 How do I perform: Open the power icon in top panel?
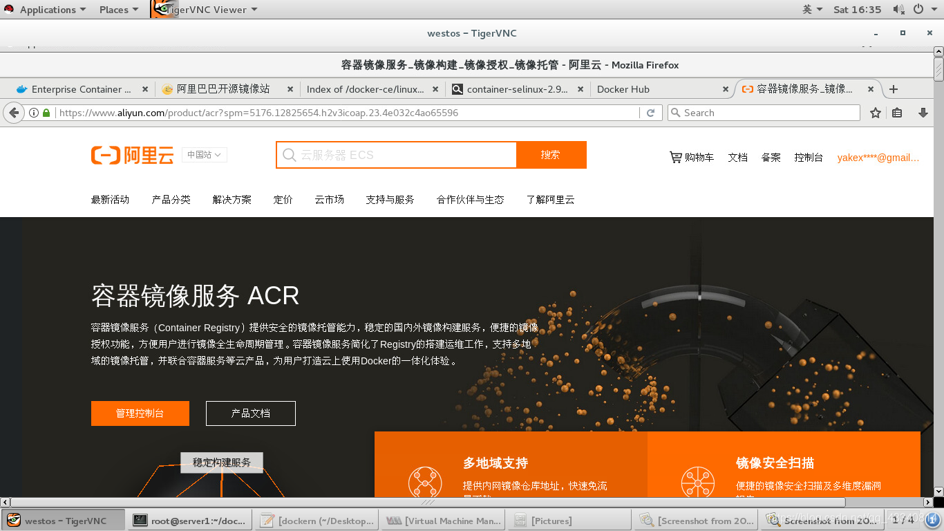[x=918, y=9]
